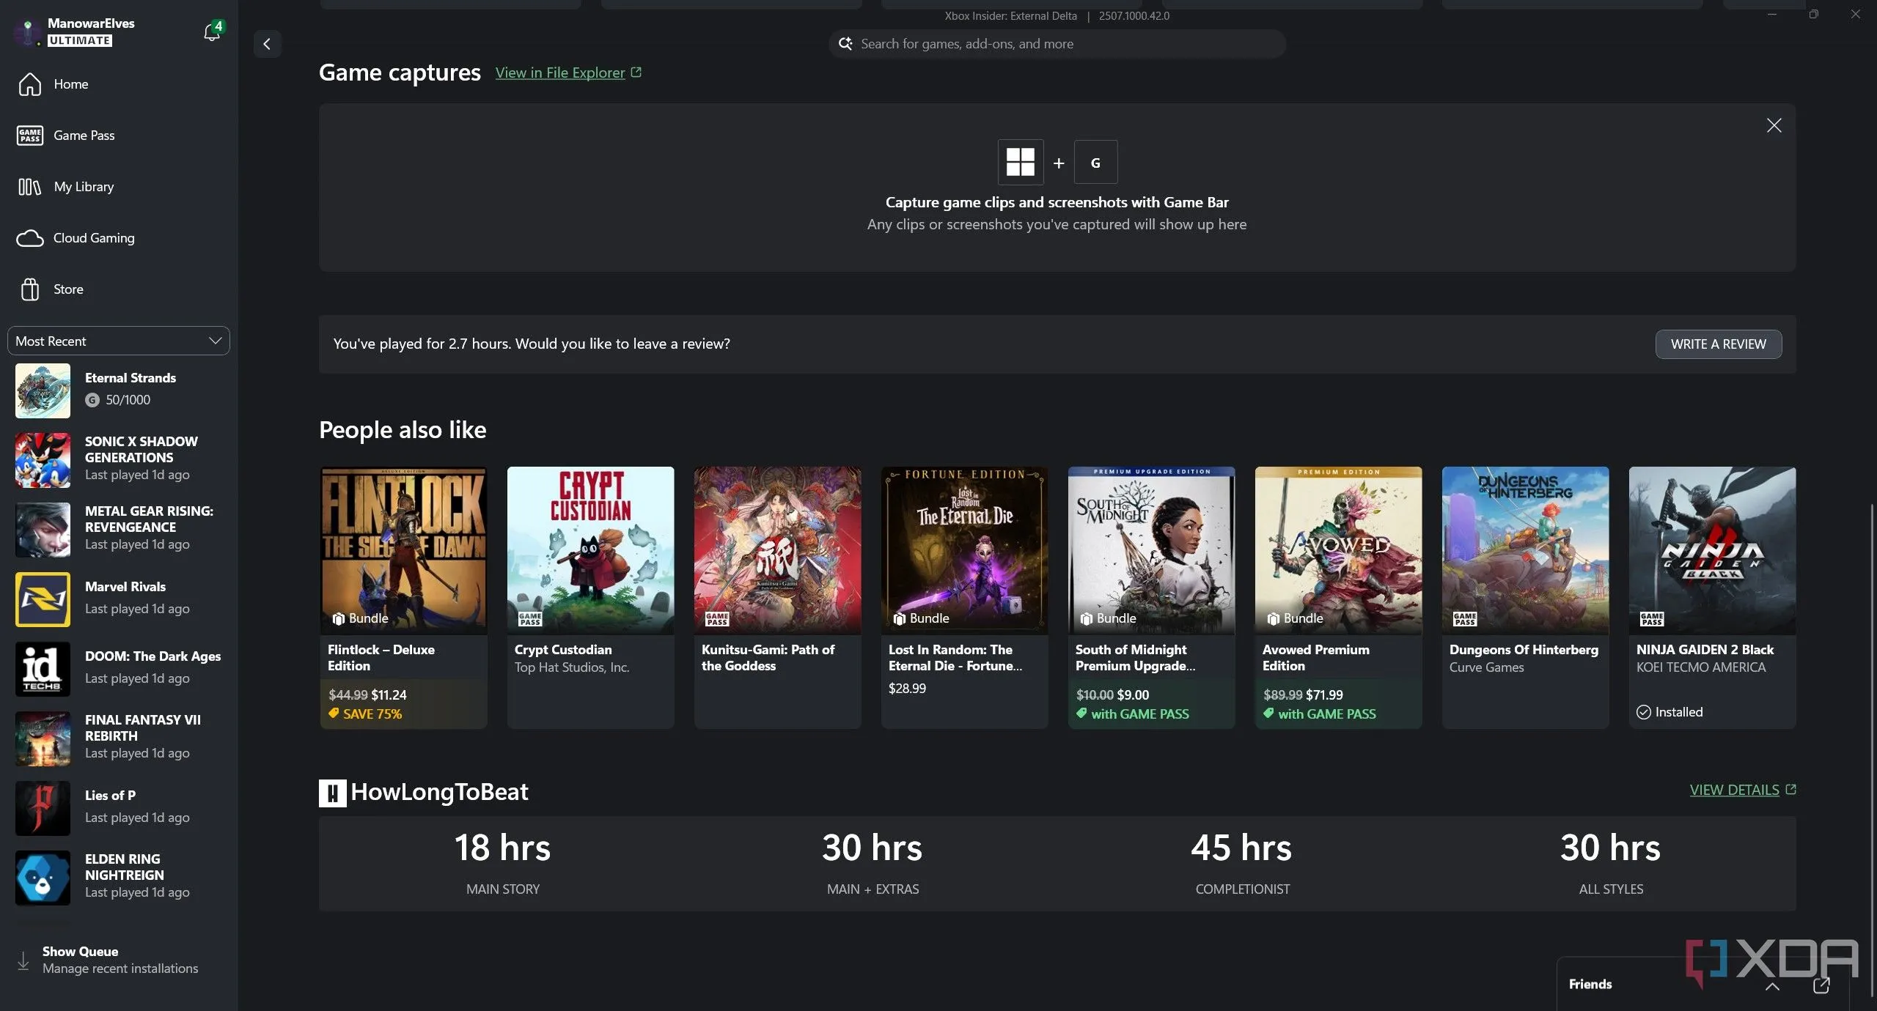Open My Library in the sidebar
The width and height of the screenshot is (1877, 1011).
pos(119,187)
